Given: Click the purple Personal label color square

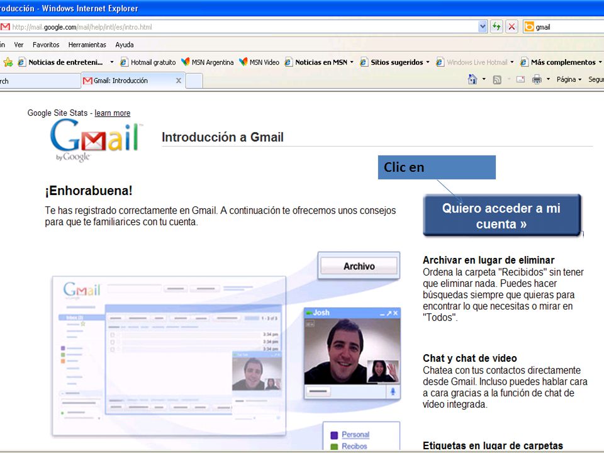Looking at the screenshot, I should 334,435.
